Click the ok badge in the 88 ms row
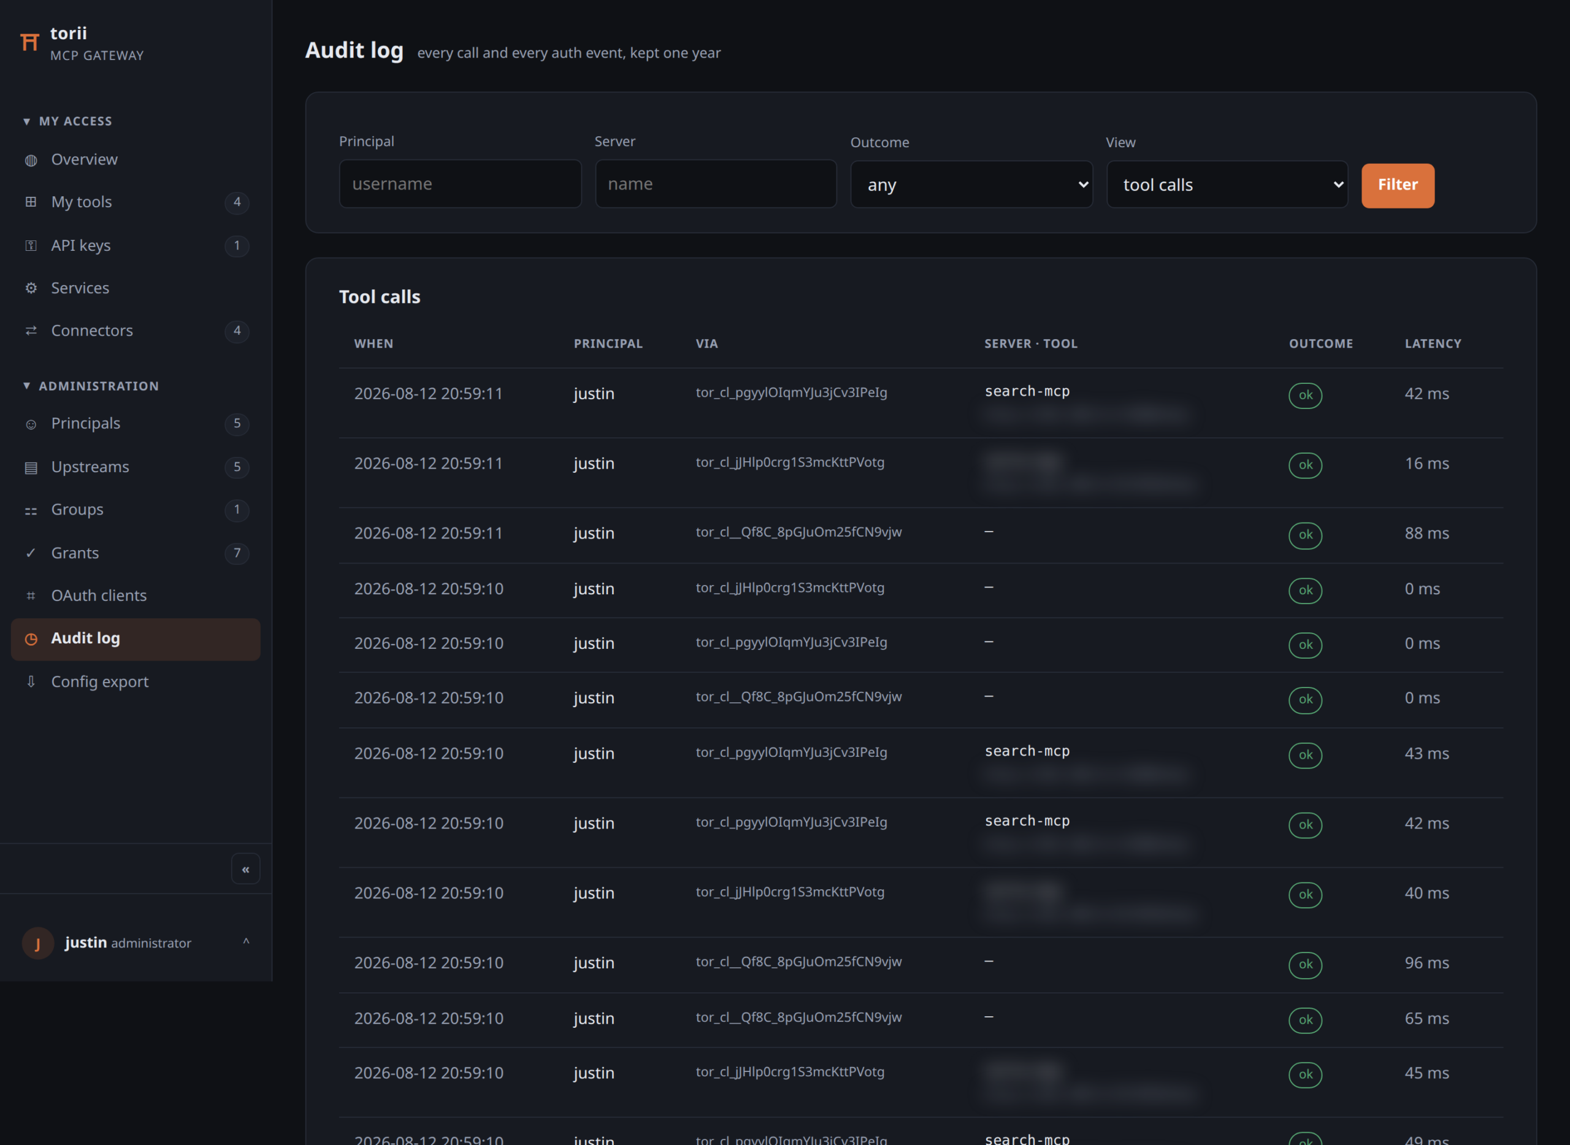 [x=1305, y=535]
